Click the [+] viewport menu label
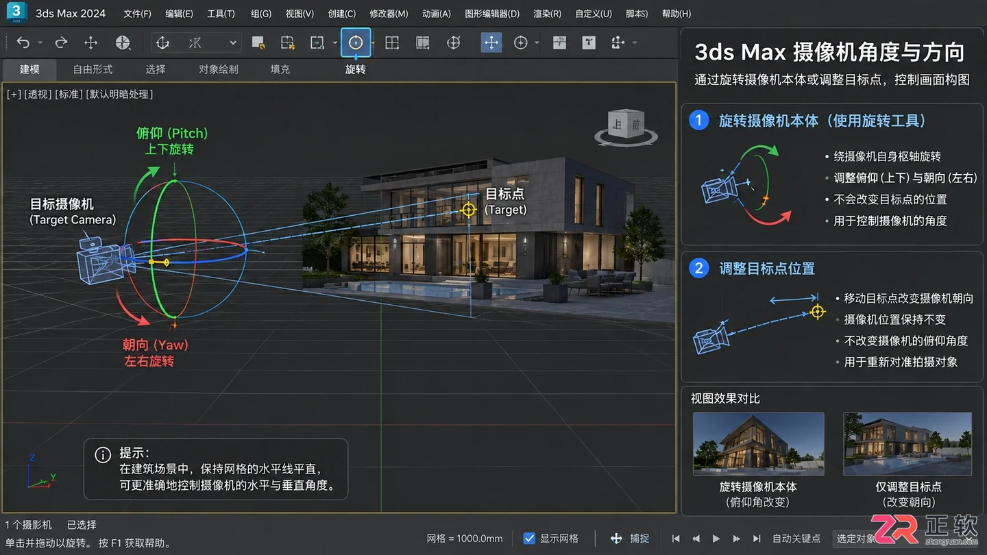Screen dimensions: 987x555 pyautogui.click(x=14, y=94)
